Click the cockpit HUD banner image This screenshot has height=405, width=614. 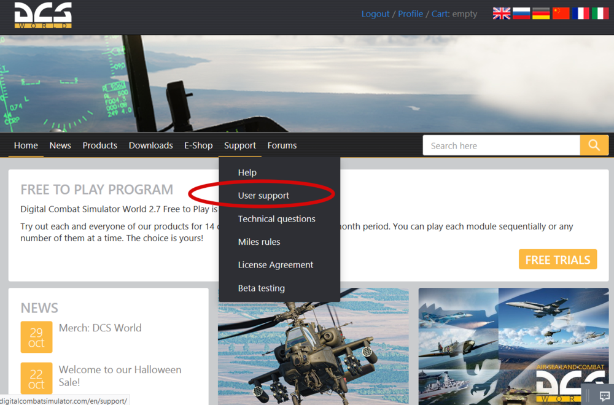point(307,83)
